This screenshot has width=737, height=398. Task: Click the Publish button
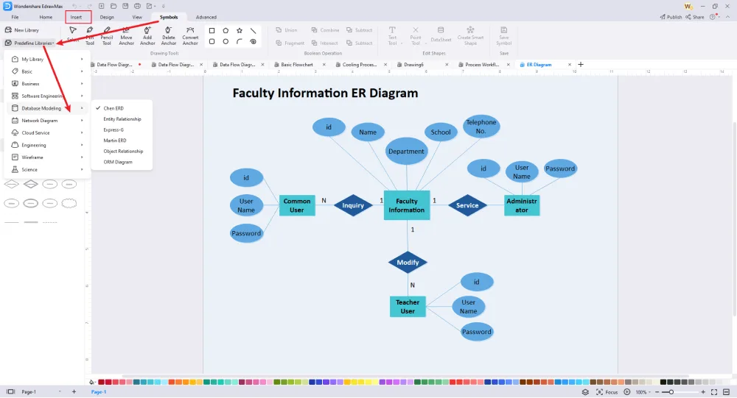671,17
